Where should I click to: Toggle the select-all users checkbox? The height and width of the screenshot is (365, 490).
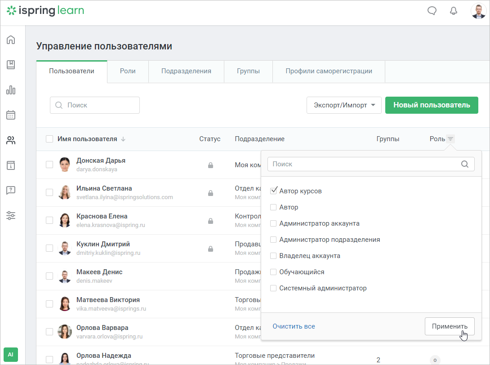pos(49,139)
